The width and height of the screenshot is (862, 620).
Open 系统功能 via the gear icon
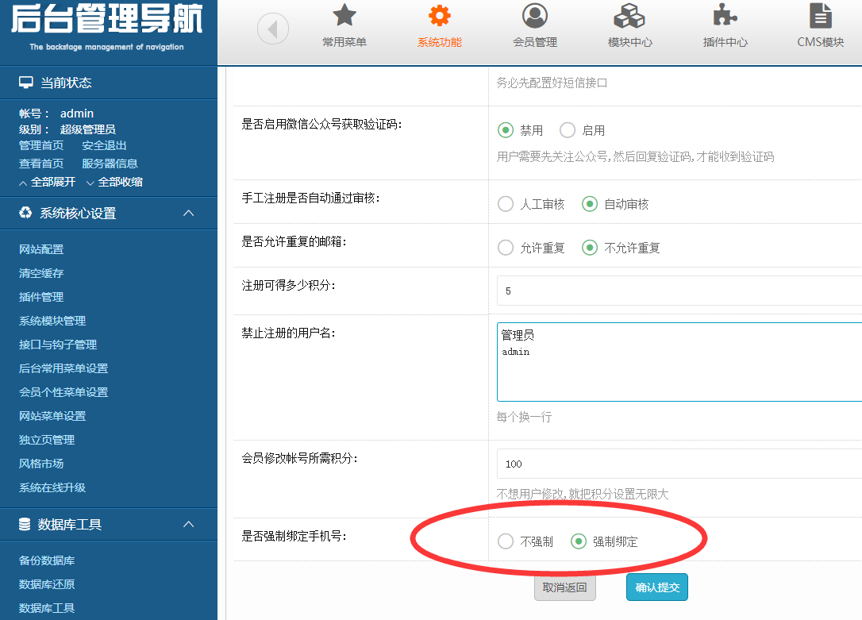[x=439, y=16]
